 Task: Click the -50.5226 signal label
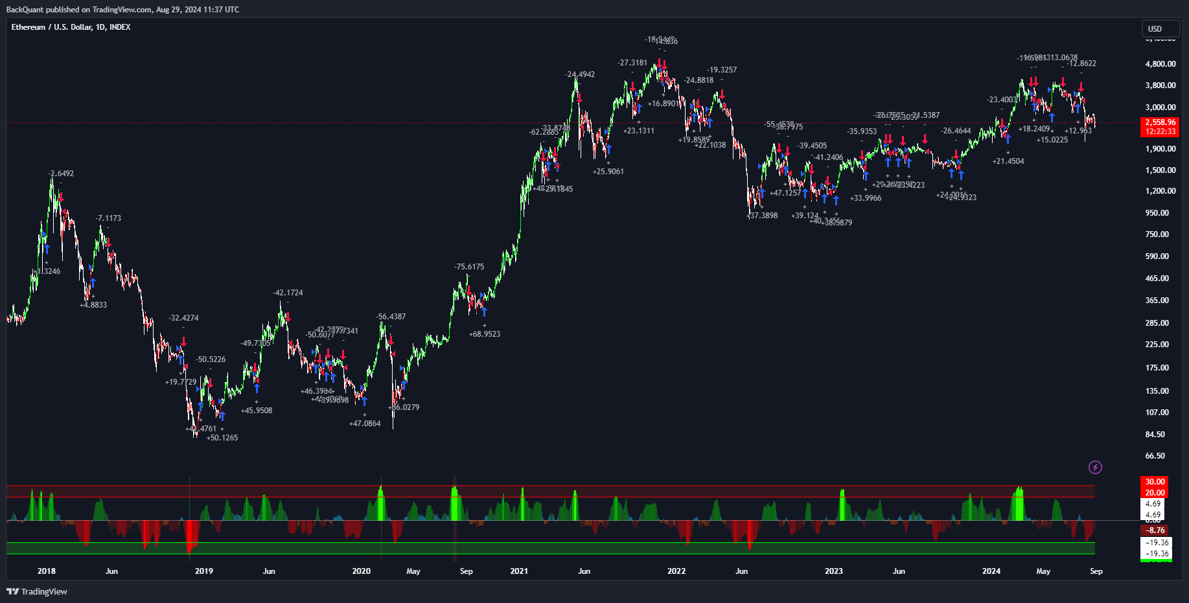click(x=211, y=359)
